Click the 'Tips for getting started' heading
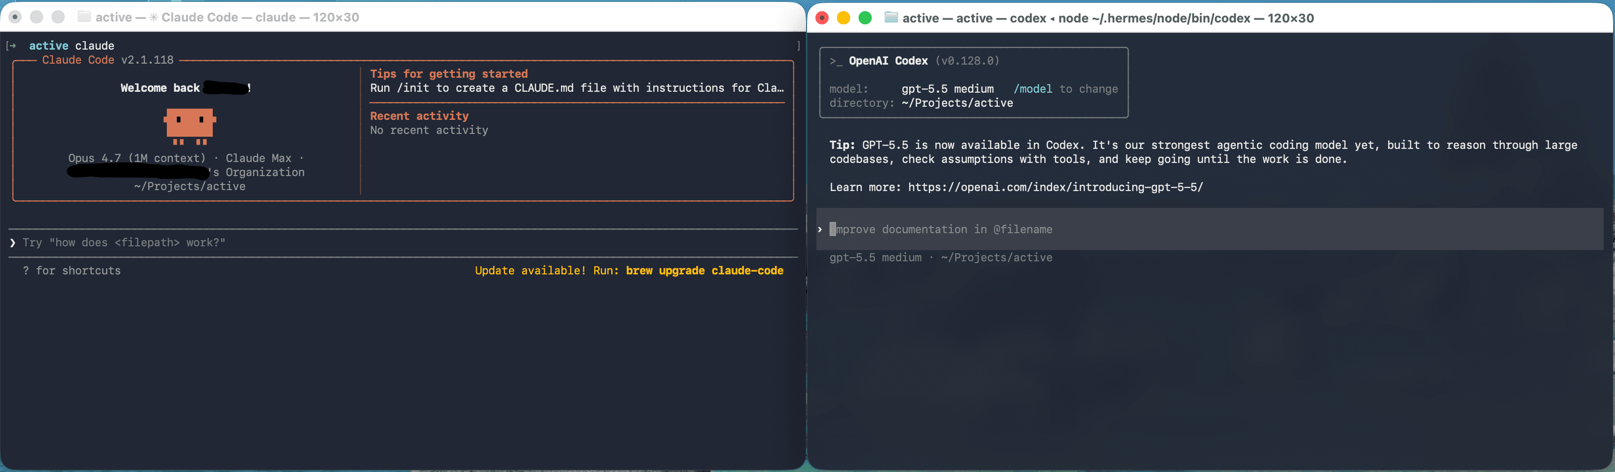 [x=449, y=74]
